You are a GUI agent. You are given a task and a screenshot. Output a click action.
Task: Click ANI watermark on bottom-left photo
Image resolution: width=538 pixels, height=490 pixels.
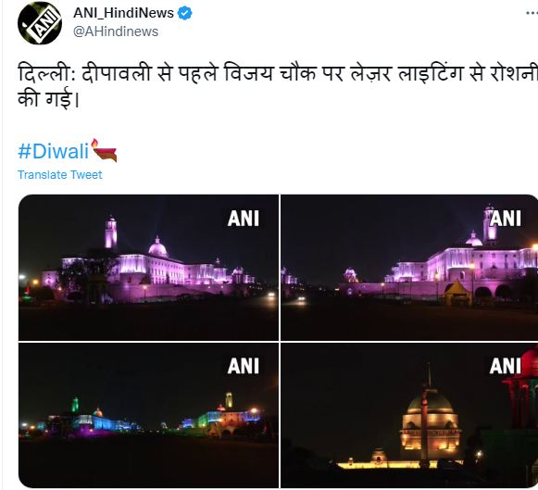244,366
